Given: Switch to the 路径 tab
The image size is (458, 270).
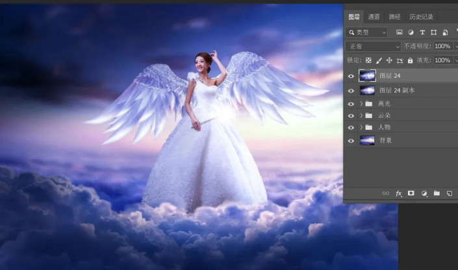Looking at the screenshot, I should tap(394, 17).
